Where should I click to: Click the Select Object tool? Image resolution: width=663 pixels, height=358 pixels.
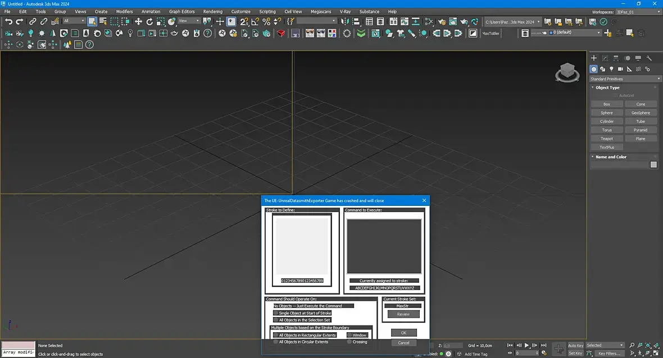(92, 21)
